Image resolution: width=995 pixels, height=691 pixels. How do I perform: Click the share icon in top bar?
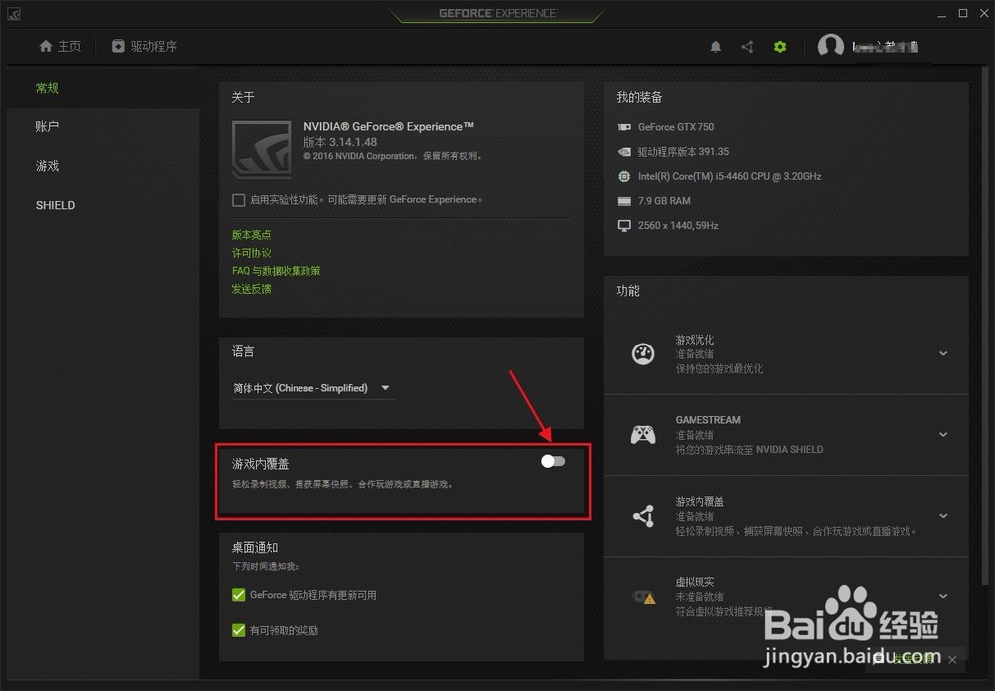747,47
